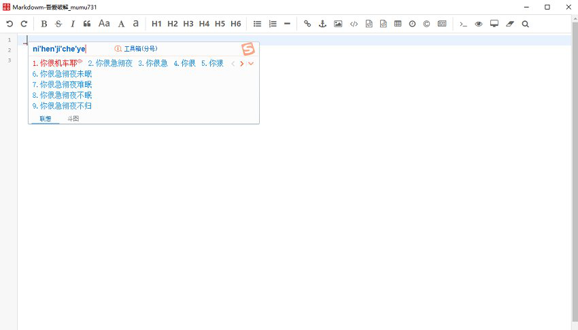Apply H1 heading

click(x=156, y=24)
